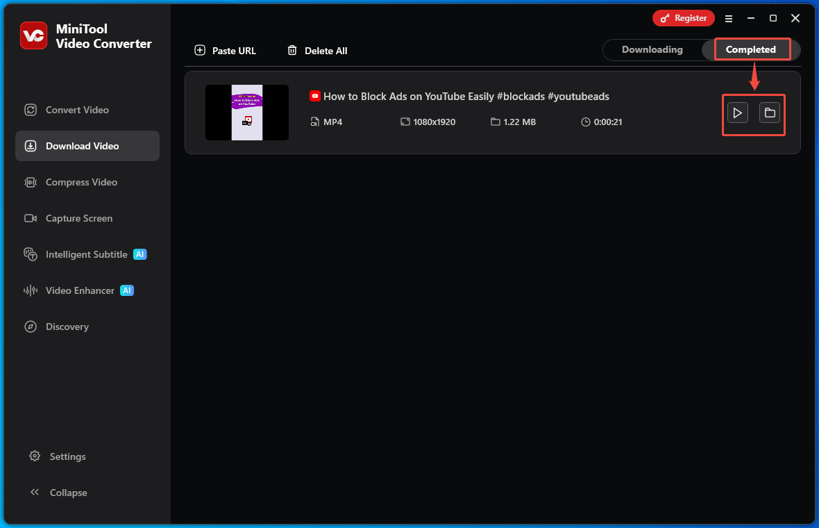Click the video title How to Block Ads
This screenshot has width=819, height=528.
click(466, 96)
